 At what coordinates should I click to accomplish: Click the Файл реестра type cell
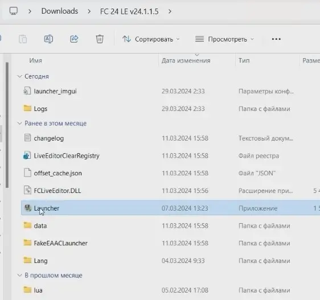(x=259, y=156)
